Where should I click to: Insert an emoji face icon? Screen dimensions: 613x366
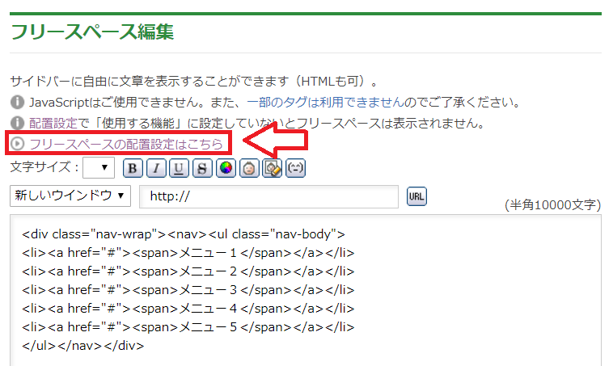249,168
